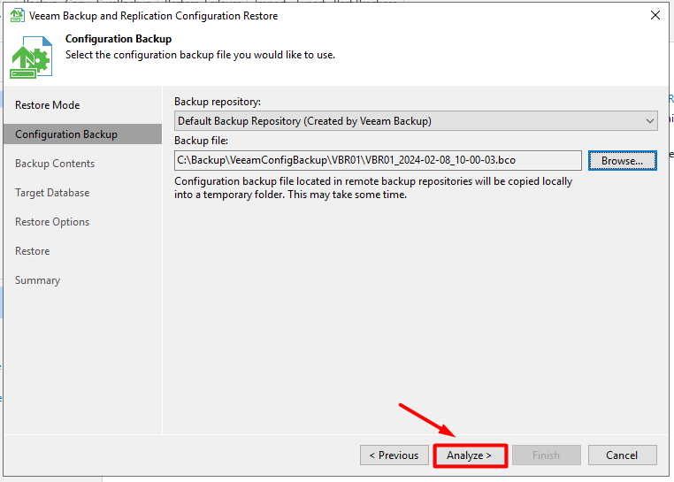The width and height of the screenshot is (674, 482).
Task: Click the Veeam title bar icon
Action: (17, 16)
